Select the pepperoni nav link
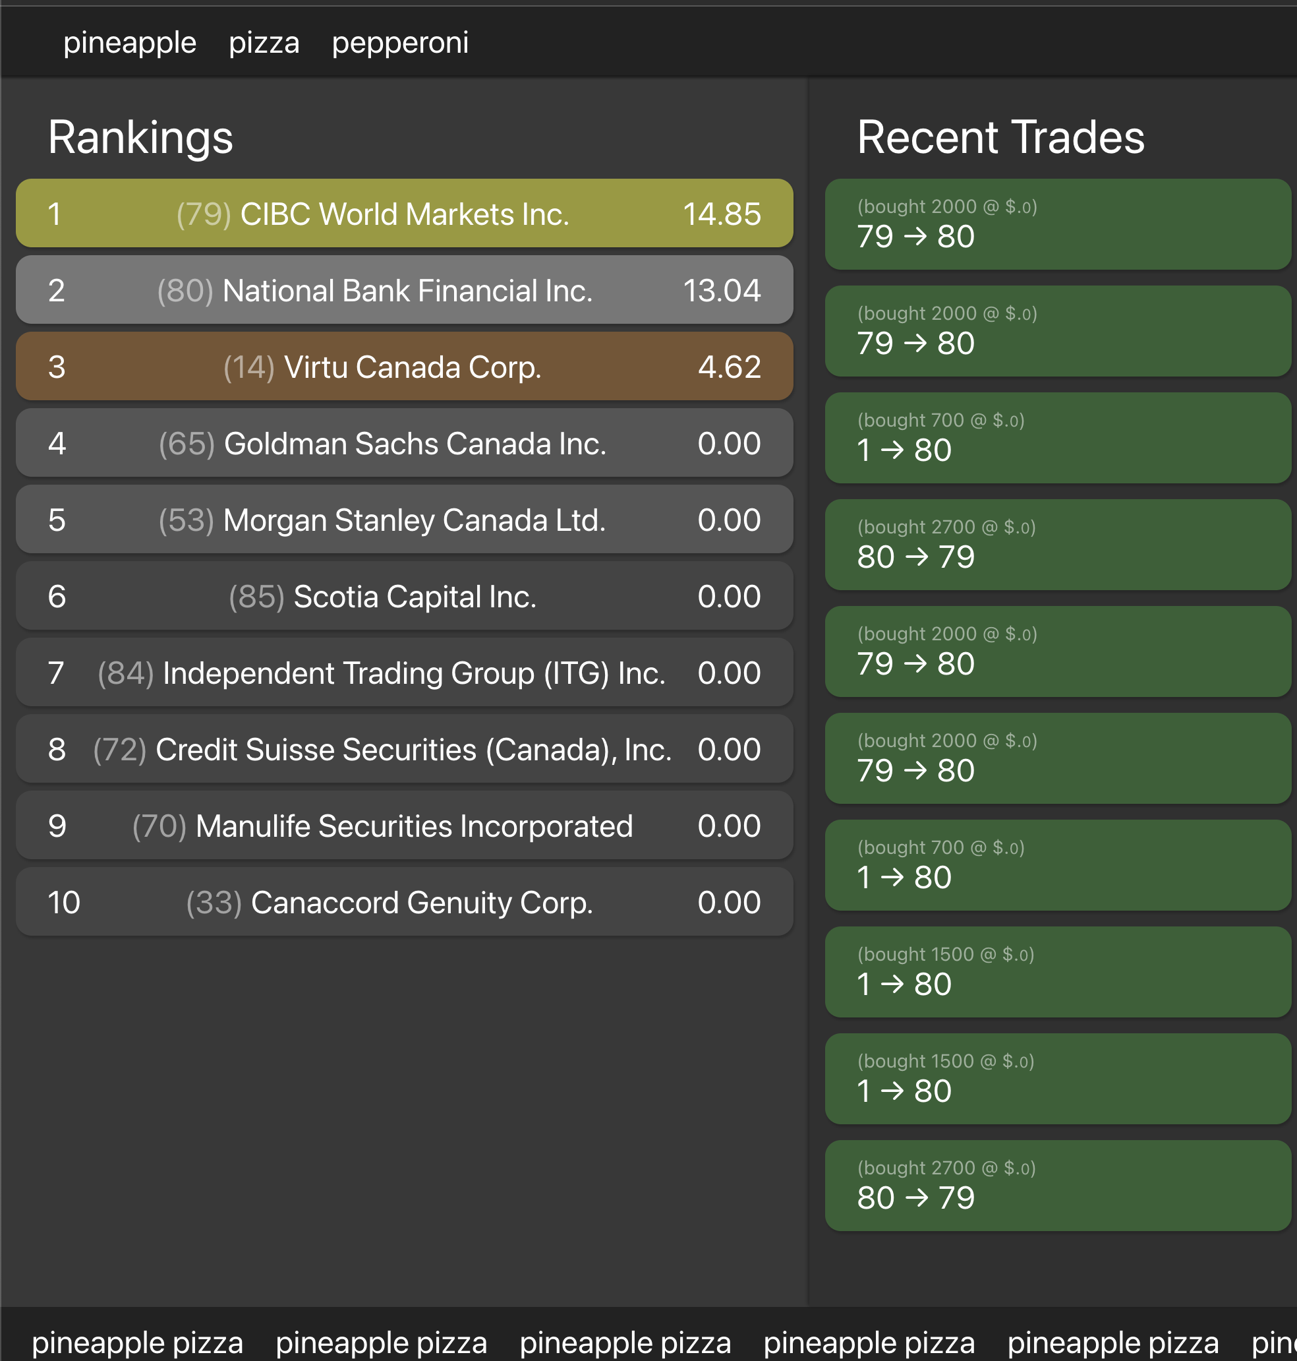The image size is (1297, 1361). coord(399,43)
